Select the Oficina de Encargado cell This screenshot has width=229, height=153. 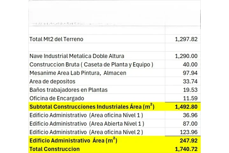pos(57,98)
